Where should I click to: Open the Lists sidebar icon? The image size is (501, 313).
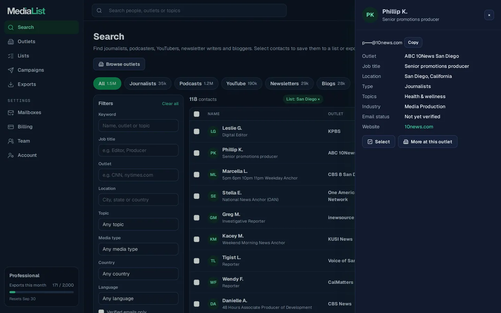tap(11, 56)
